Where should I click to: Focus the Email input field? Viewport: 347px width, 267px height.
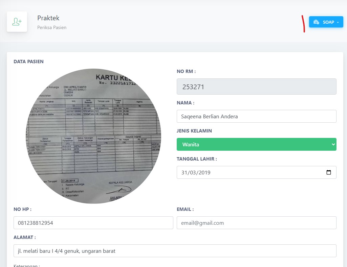point(256,223)
